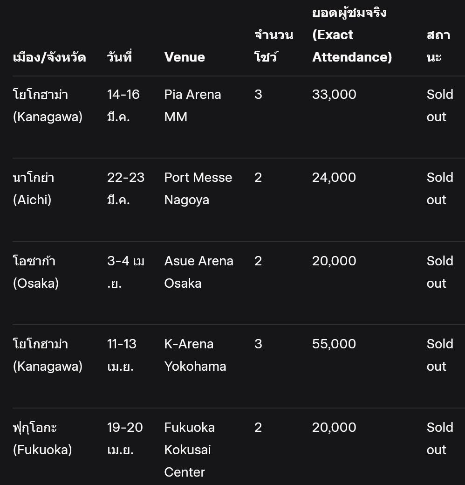Click the Exact Attendance column header
This screenshot has width=465, height=485.
click(x=352, y=35)
